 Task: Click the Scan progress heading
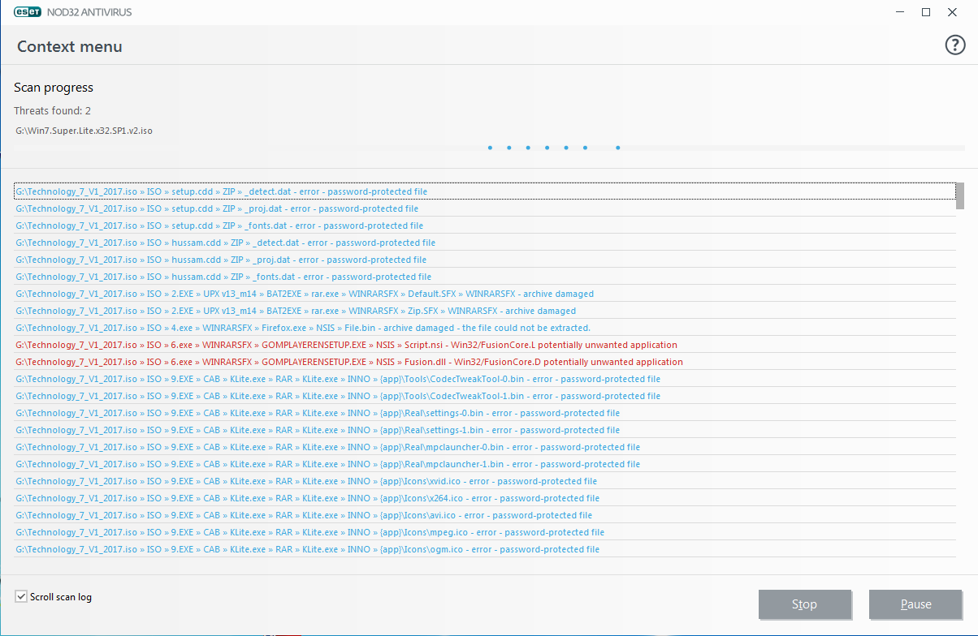coord(54,88)
